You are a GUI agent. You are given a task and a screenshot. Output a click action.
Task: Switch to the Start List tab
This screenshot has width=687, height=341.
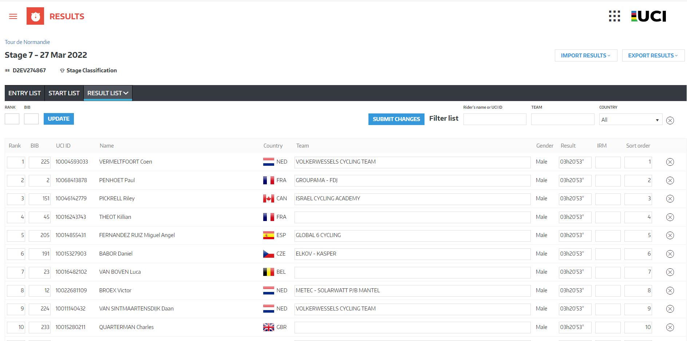point(64,93)
